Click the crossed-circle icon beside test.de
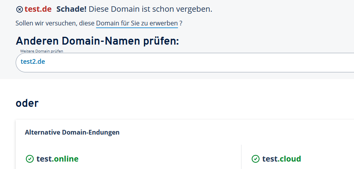The height and width of the screenshot is (169, 354). click(20, 9)
